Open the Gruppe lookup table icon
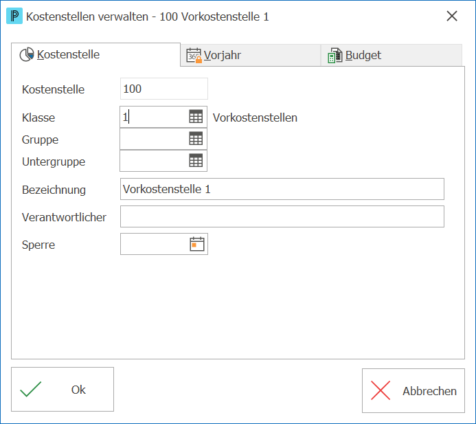The height and width of the screenshot is (424, 476). 196,139
